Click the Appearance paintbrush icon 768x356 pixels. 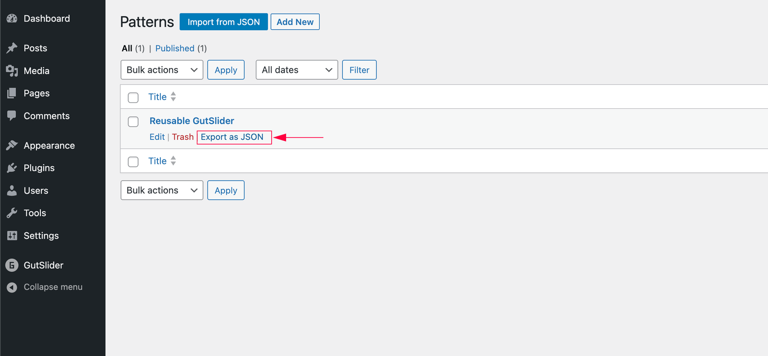pos(12,145)
